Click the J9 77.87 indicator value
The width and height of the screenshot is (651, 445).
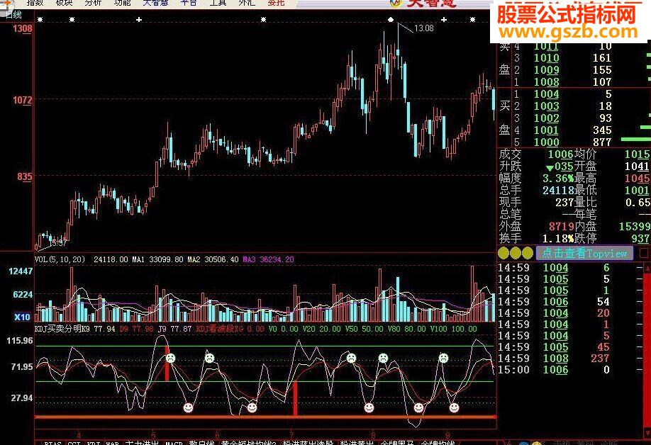[174, 329]
